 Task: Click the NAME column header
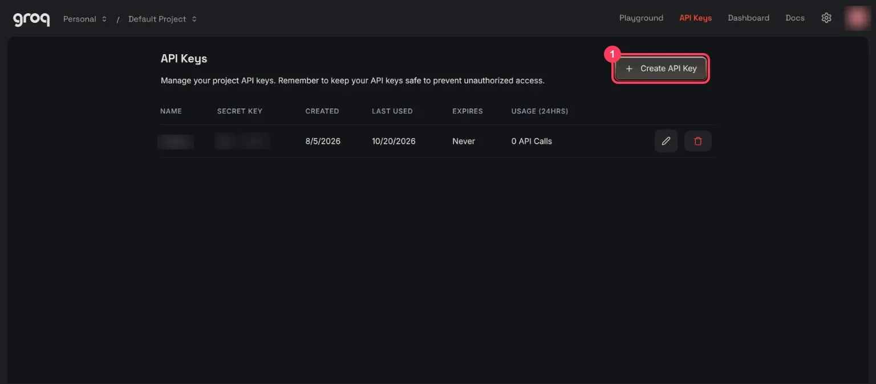point(171,111)
